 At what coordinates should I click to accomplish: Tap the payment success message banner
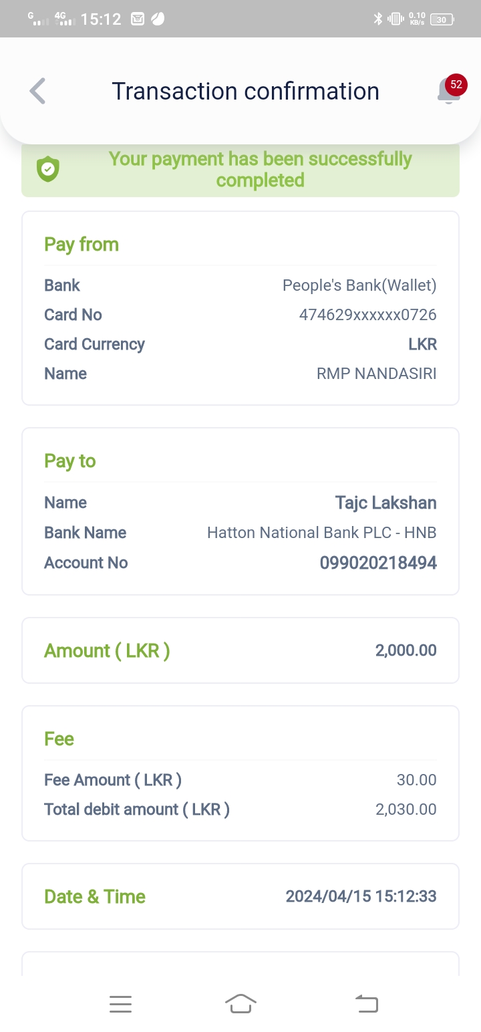tap(260, 170)
